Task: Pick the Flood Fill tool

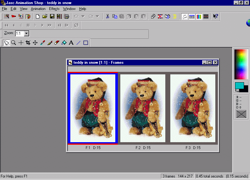Action: point(64,43)
